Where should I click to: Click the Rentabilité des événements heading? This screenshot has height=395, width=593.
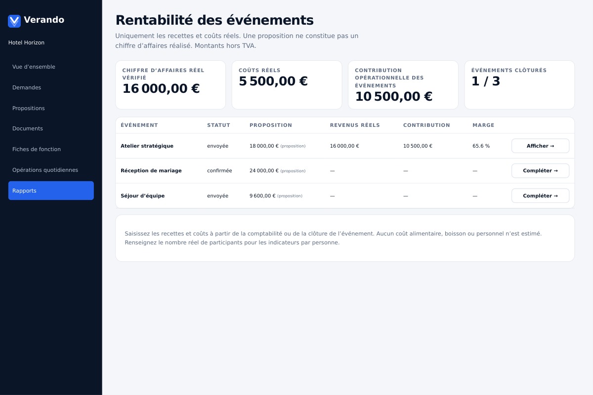pyautogui.click(x=214, y=20)
